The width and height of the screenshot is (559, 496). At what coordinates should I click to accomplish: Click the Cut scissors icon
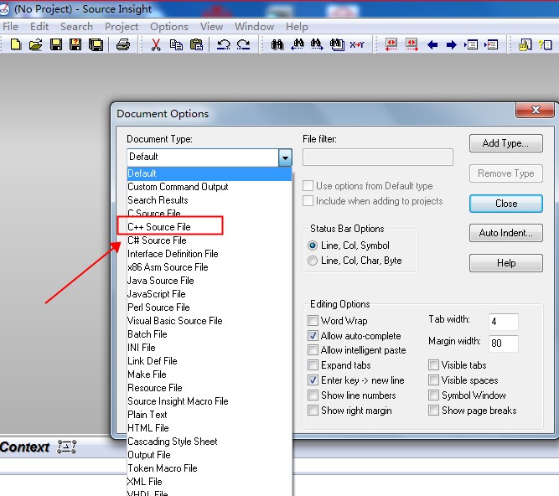click(x=156, y=45)
